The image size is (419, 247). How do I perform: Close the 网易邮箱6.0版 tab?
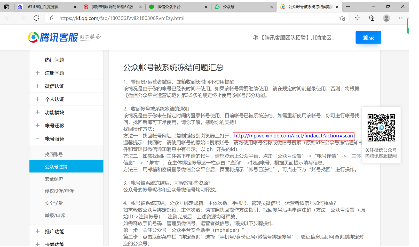[x=140, y=7]
